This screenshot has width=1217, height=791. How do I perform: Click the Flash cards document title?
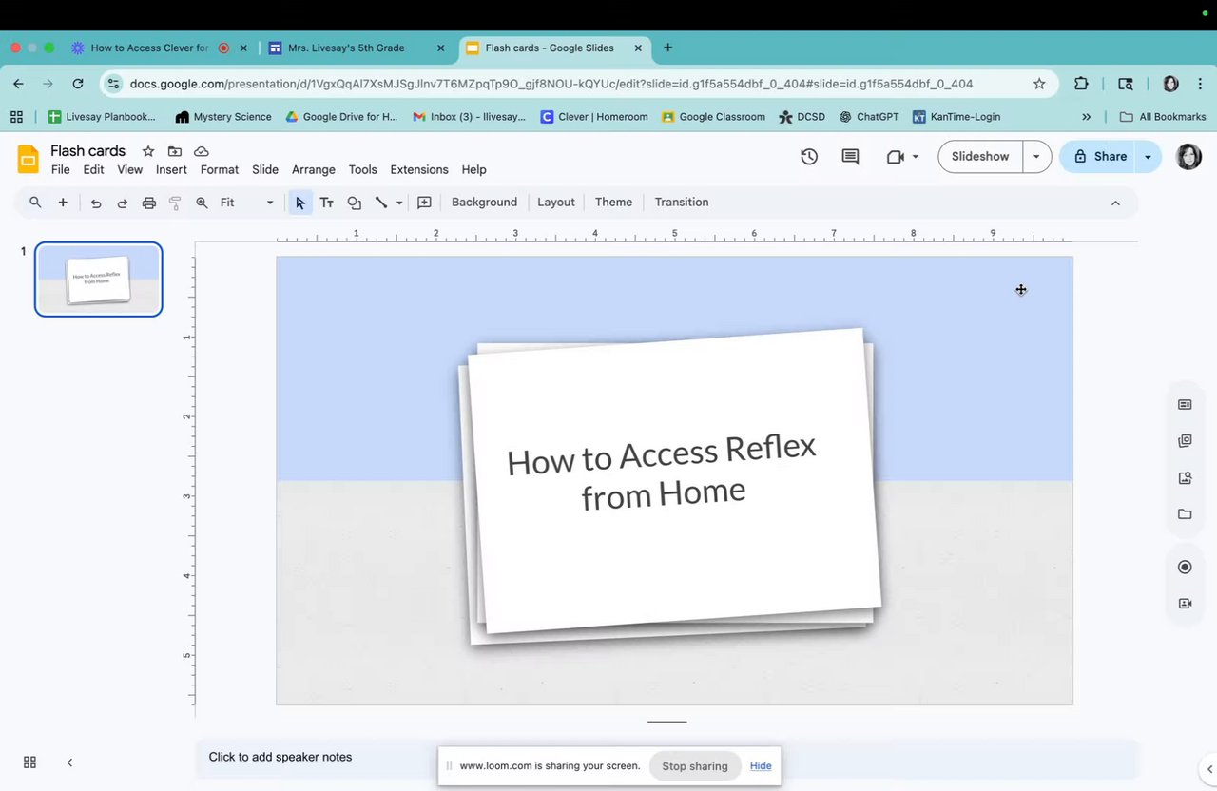87,151
